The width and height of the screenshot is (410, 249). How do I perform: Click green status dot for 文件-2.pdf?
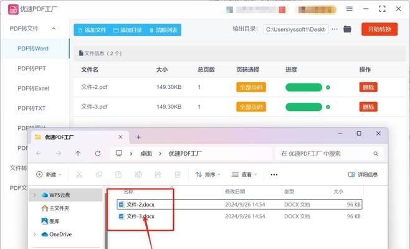(x=328, y=87)
